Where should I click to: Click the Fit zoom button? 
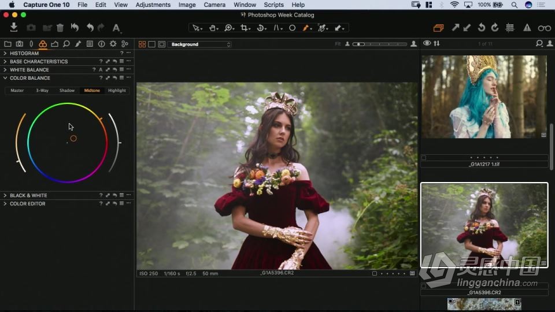coord(338,44)
